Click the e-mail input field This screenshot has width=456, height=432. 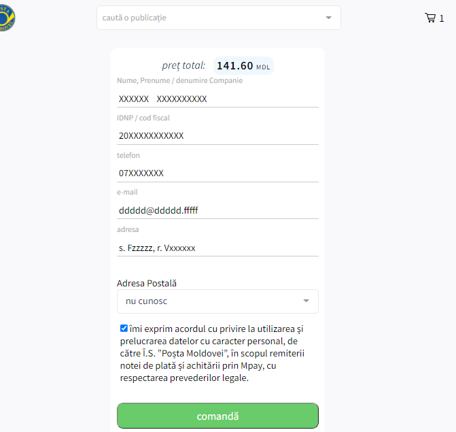(217, 210)
